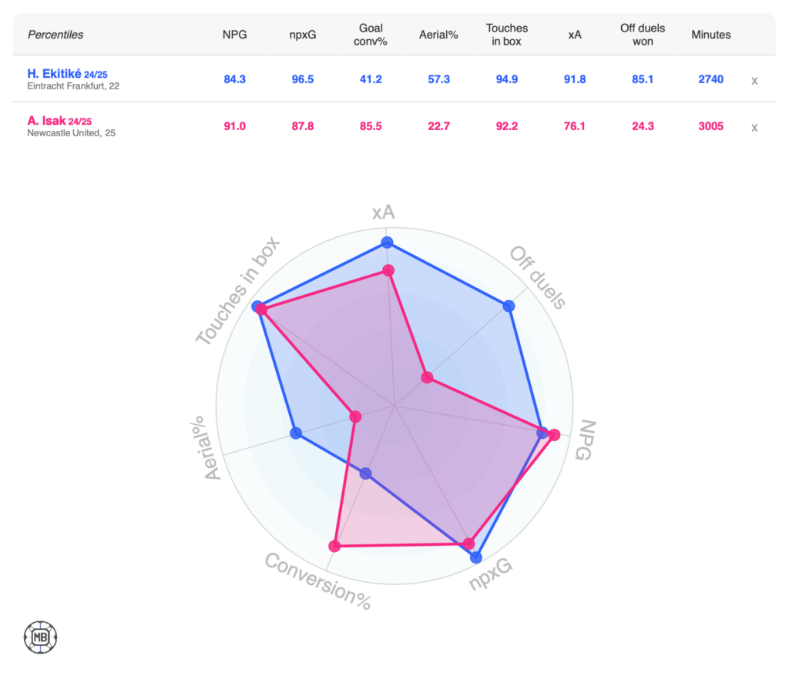This screenshot has width=789, height=689.
Task: Click Isak's pink Conversion% radar point
Action: coord(334,546)
